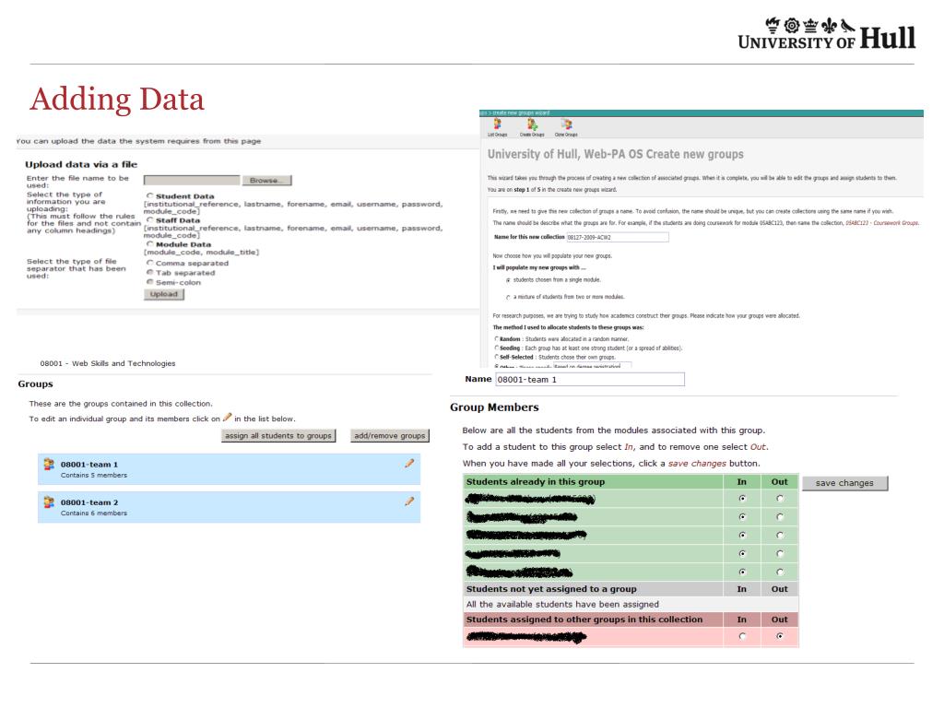Set first listed student to Out
This screenshot has width=944, height=708.
[x=780, y=499]
